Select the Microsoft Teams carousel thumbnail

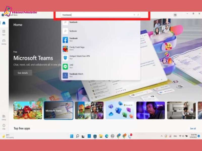click(59, 110)
